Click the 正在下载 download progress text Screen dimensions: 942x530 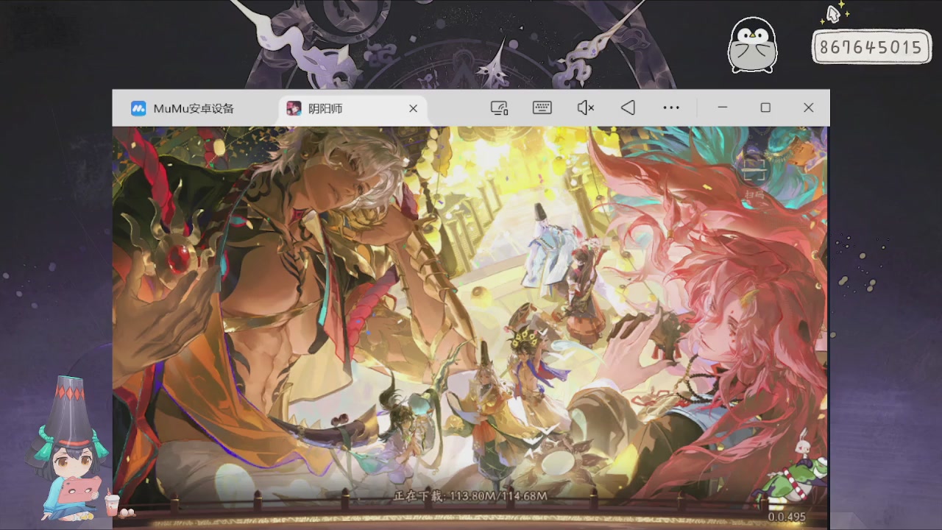[471, 496]
